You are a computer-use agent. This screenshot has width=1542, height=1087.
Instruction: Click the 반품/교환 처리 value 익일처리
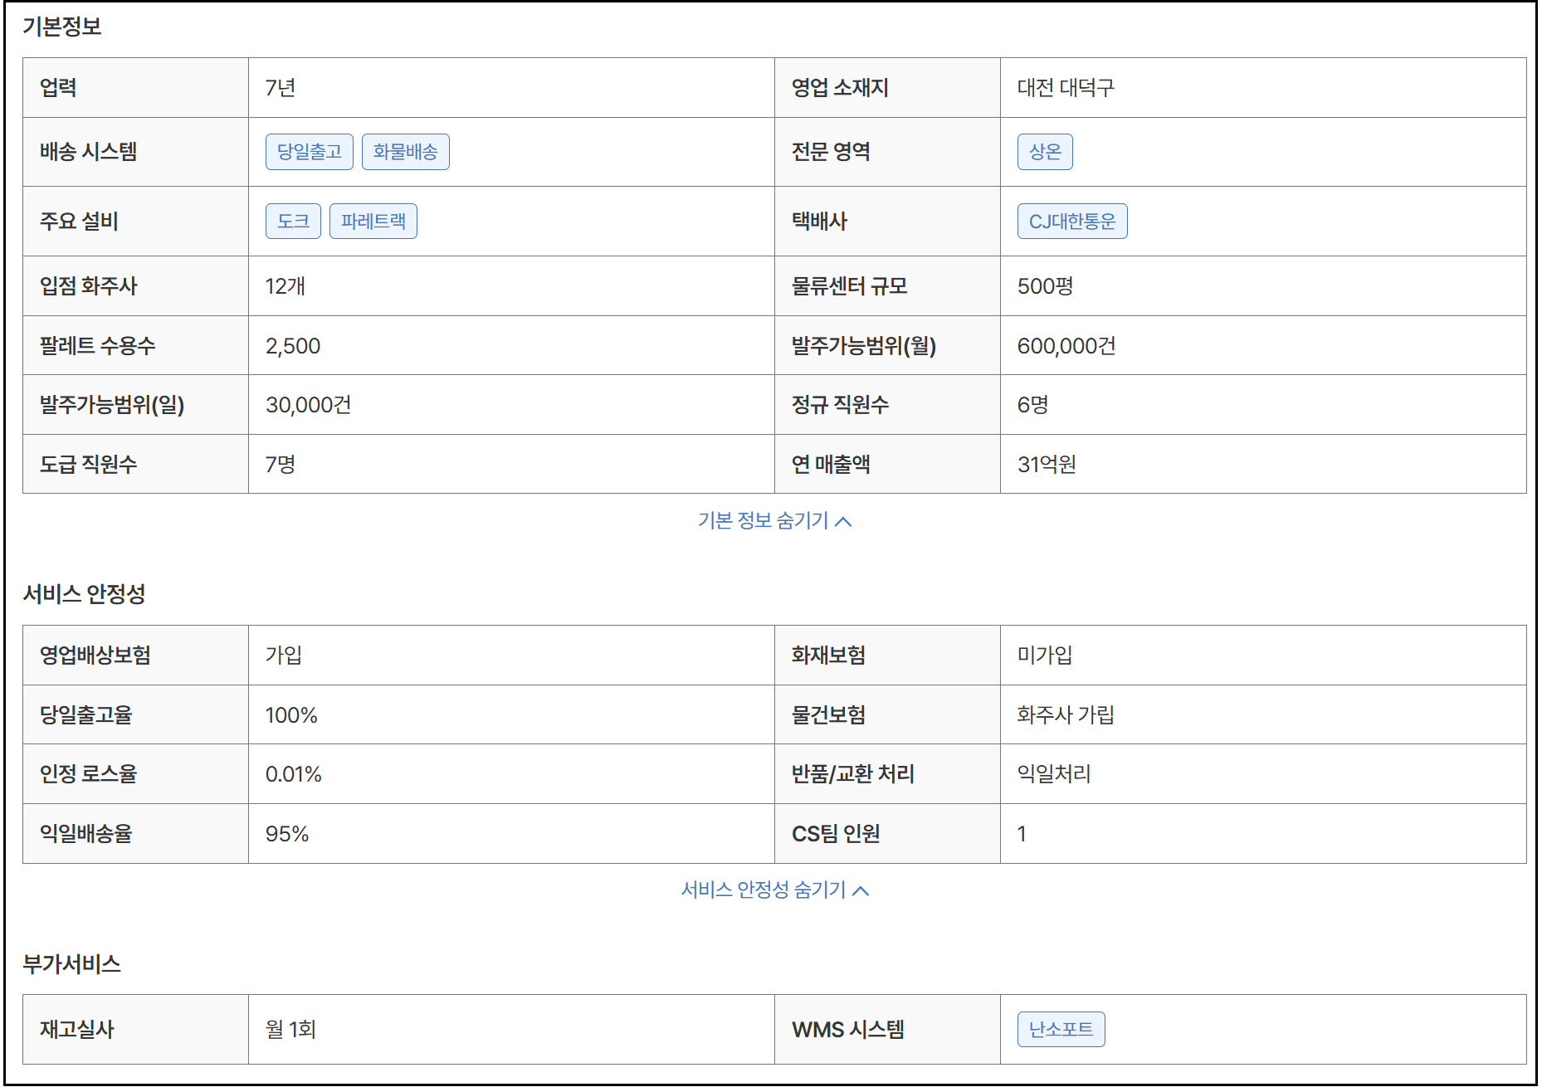[1054, 774]
